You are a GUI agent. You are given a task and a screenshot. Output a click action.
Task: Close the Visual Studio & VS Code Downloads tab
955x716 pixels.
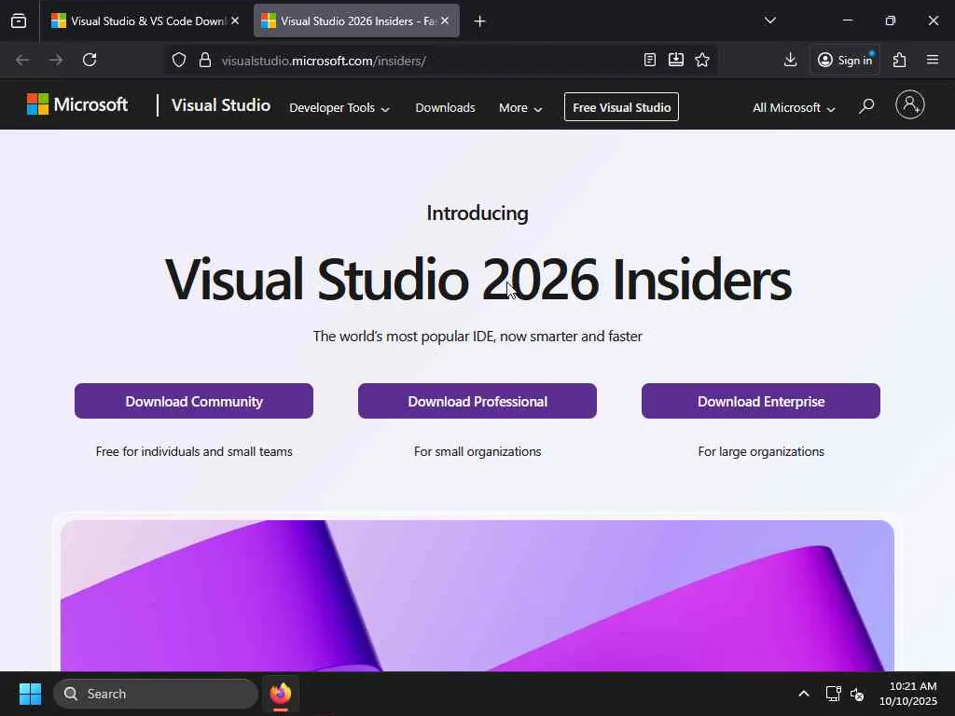[235, 21]
